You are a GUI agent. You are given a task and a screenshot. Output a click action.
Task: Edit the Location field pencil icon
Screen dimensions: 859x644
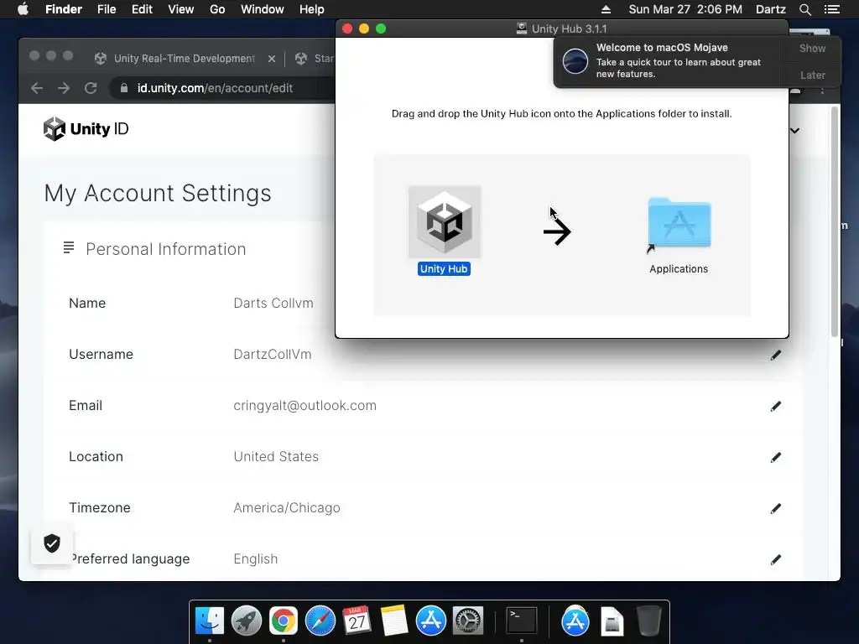776,457
